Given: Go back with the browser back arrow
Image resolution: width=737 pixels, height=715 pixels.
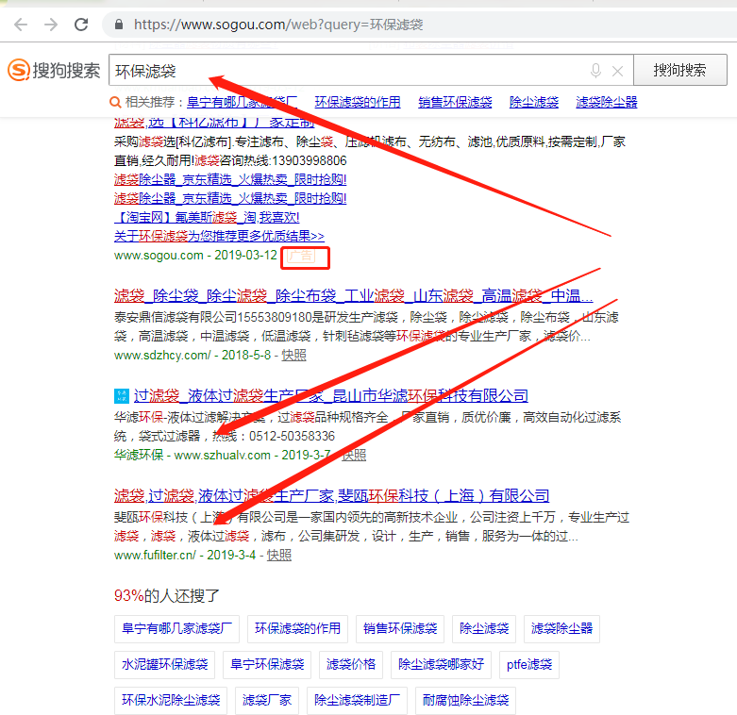Looking at the screenshot, I should coord(21,24).
